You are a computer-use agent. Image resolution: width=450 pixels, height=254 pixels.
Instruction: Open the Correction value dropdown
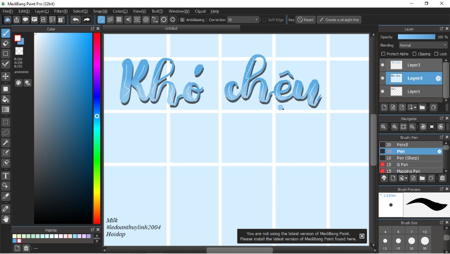coord(256,19)
